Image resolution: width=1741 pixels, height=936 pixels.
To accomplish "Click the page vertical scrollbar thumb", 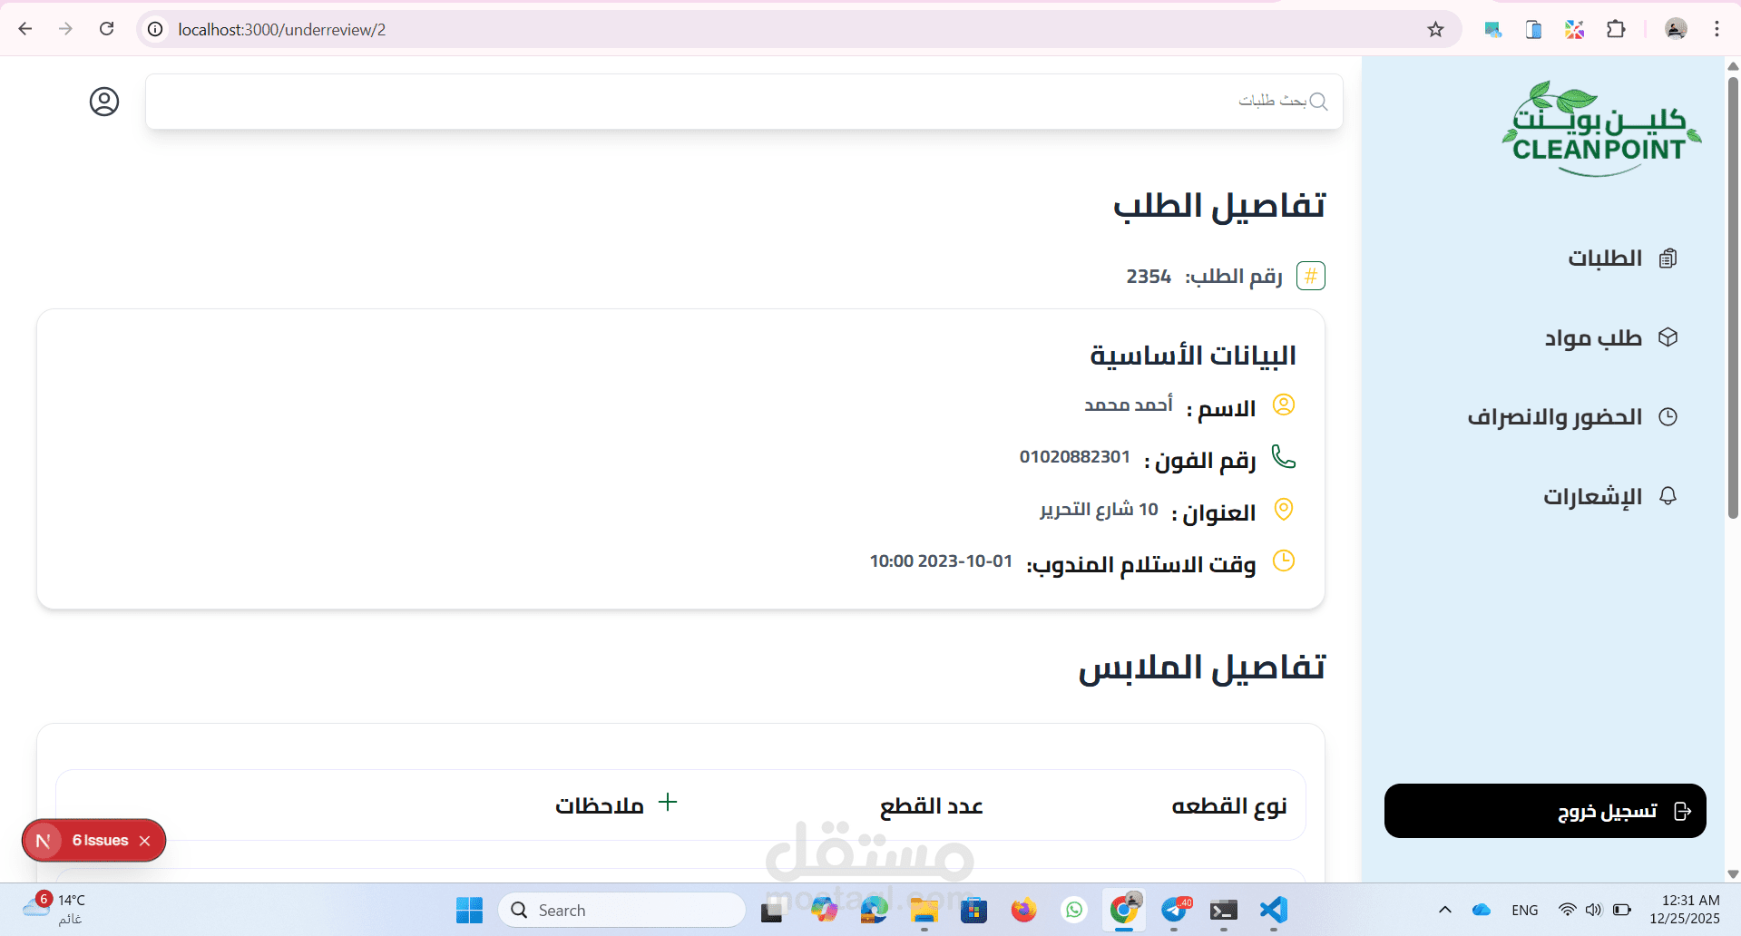I will coord(1733,297).
